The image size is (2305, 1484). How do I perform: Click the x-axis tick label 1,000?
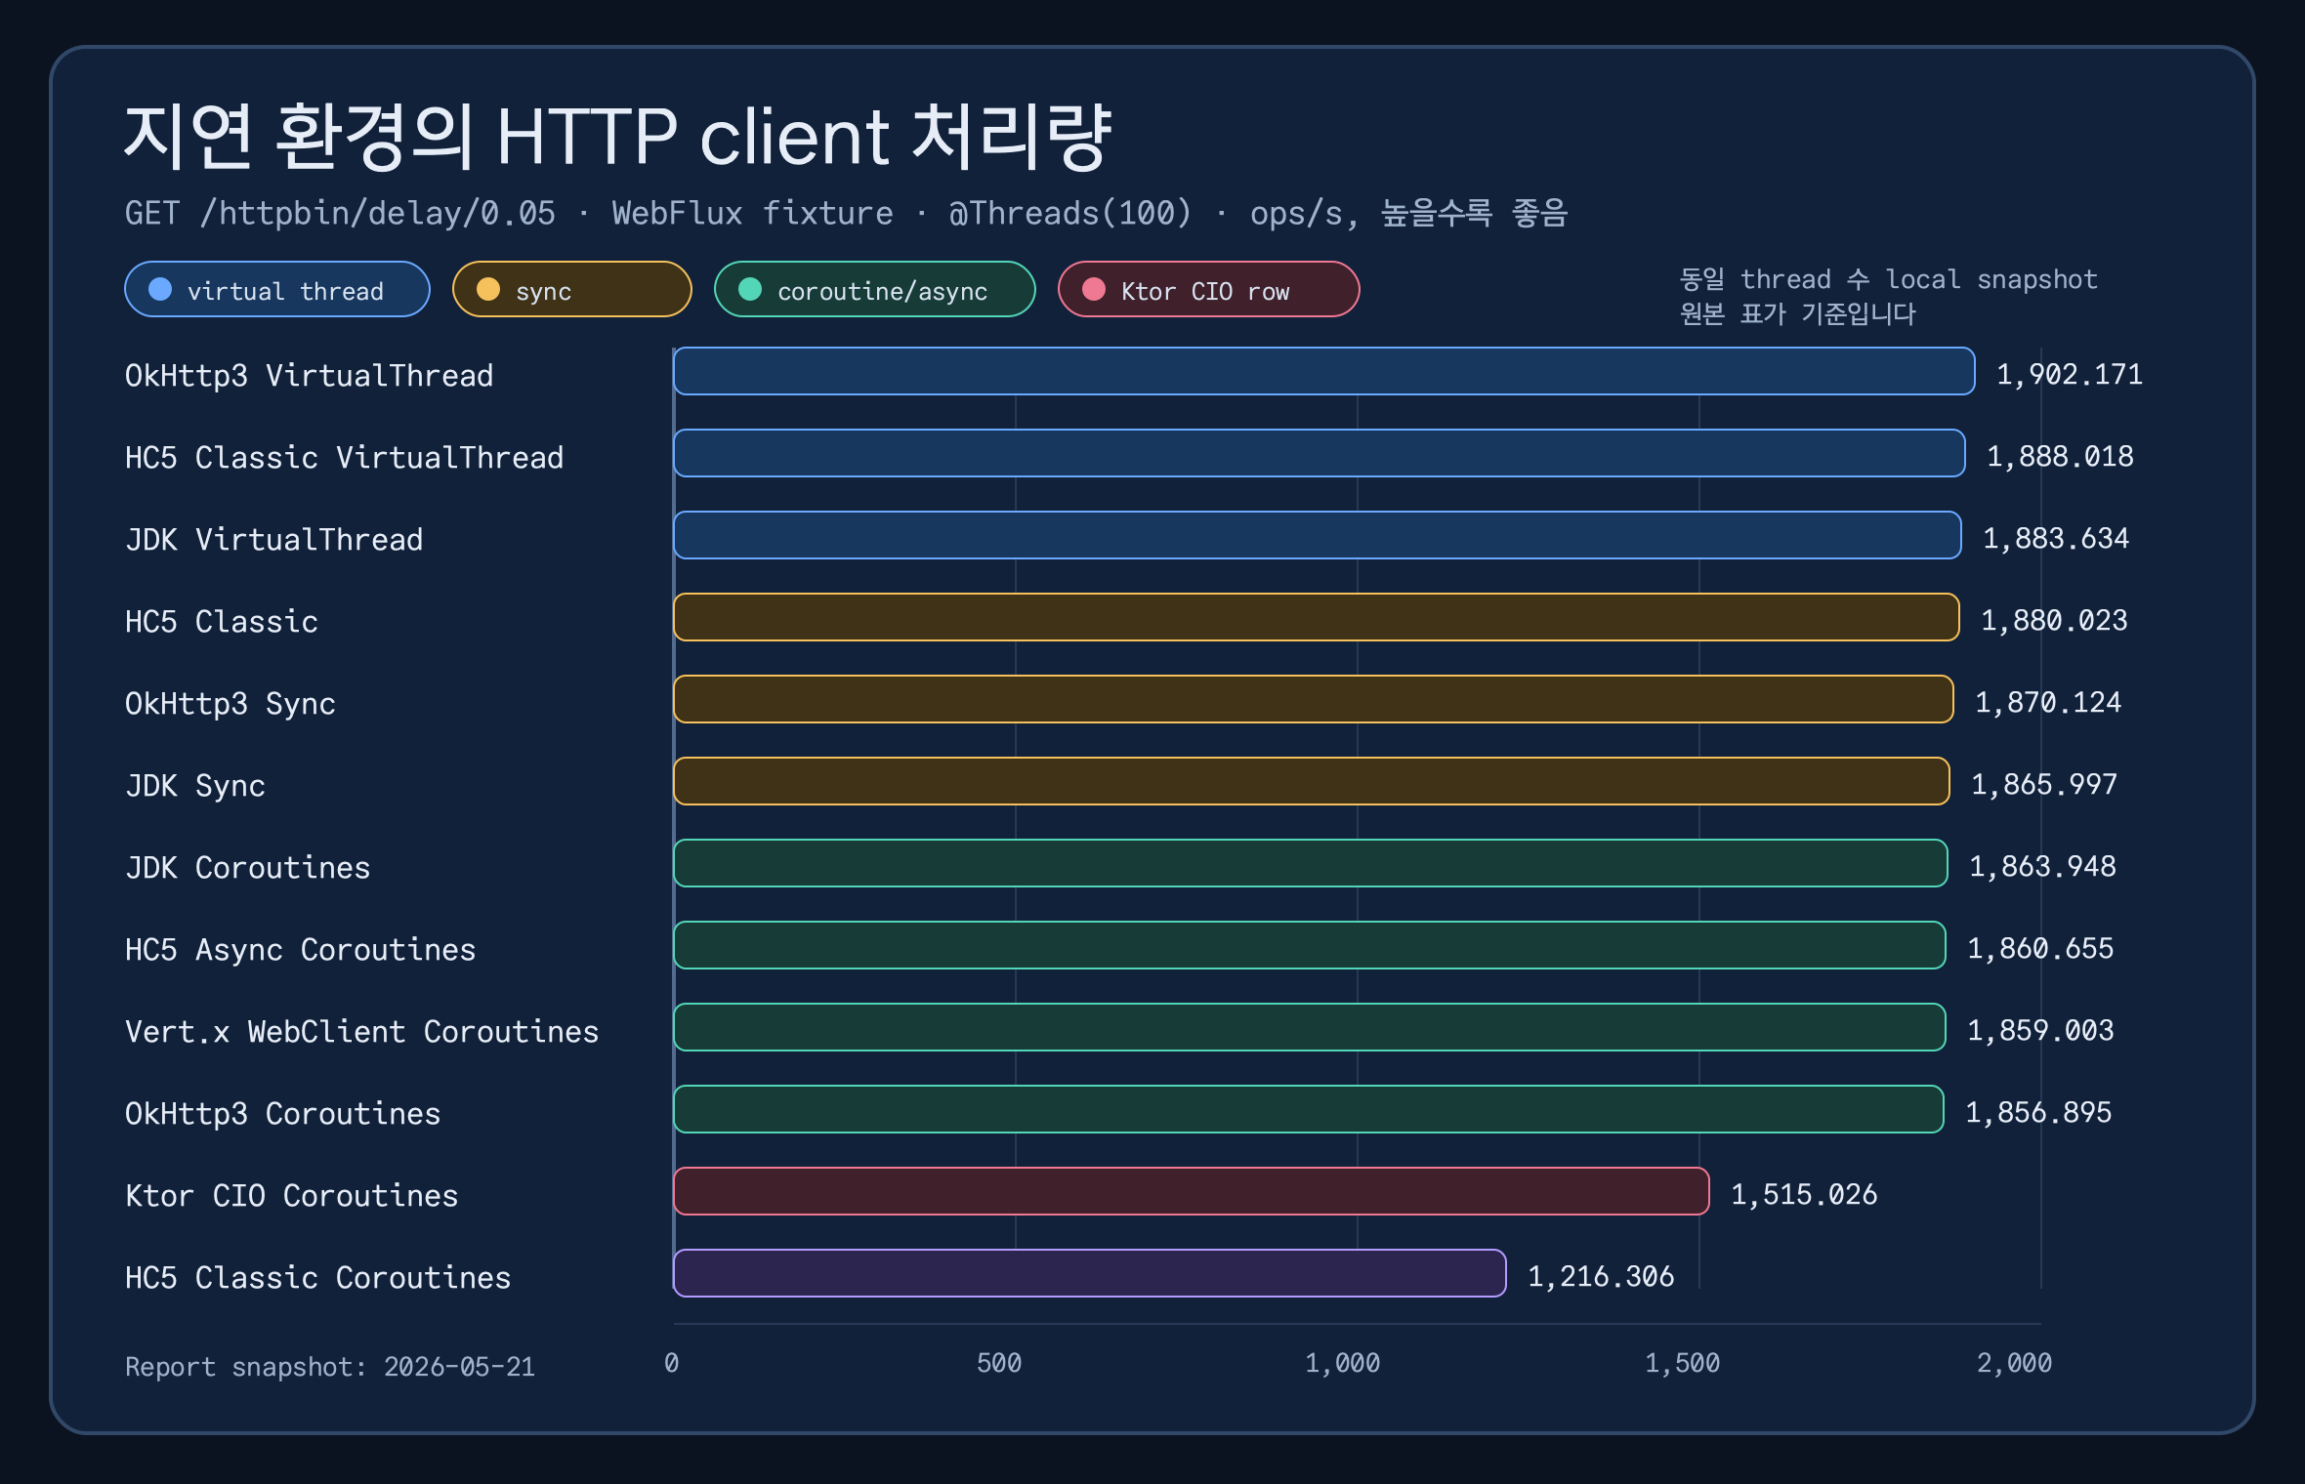[1343, 1363]
